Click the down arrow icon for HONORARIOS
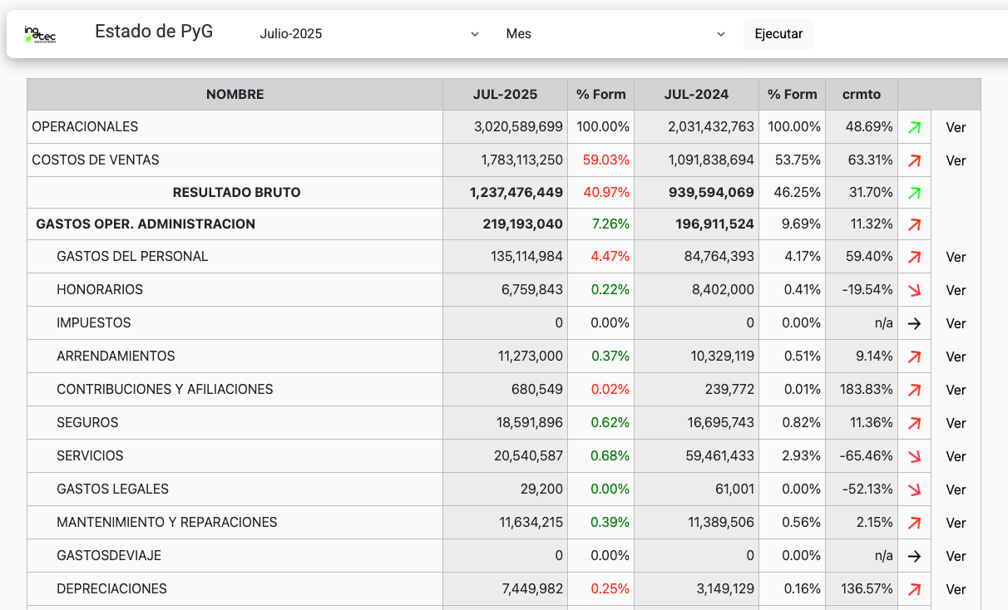The width and height of the screenshot is (1008, 610). pyautogui.click(x=914, y=290)
